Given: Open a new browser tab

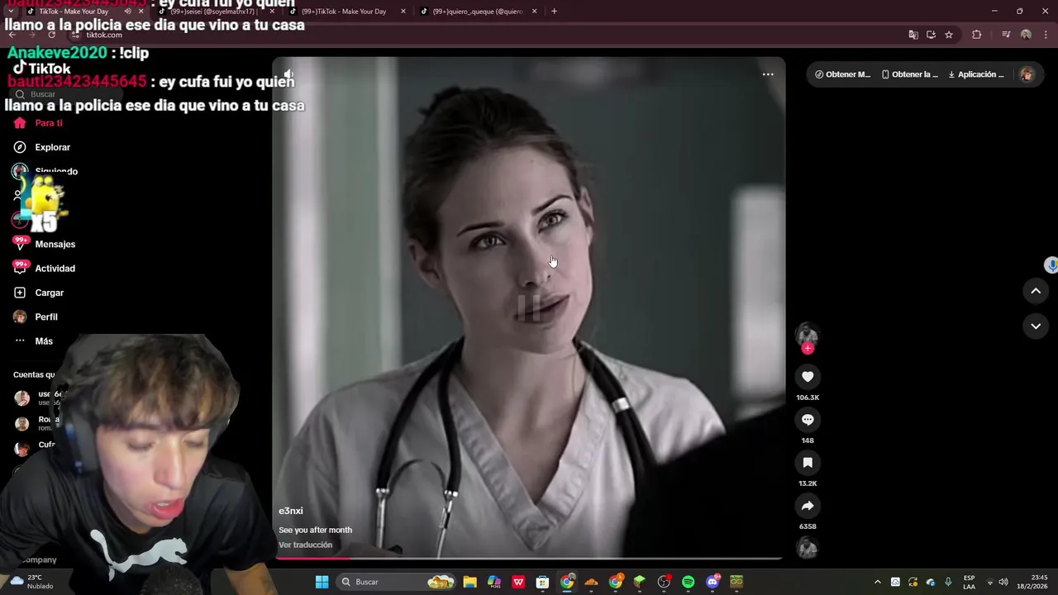Looking at the screenshot, I should tap(554, 12).
